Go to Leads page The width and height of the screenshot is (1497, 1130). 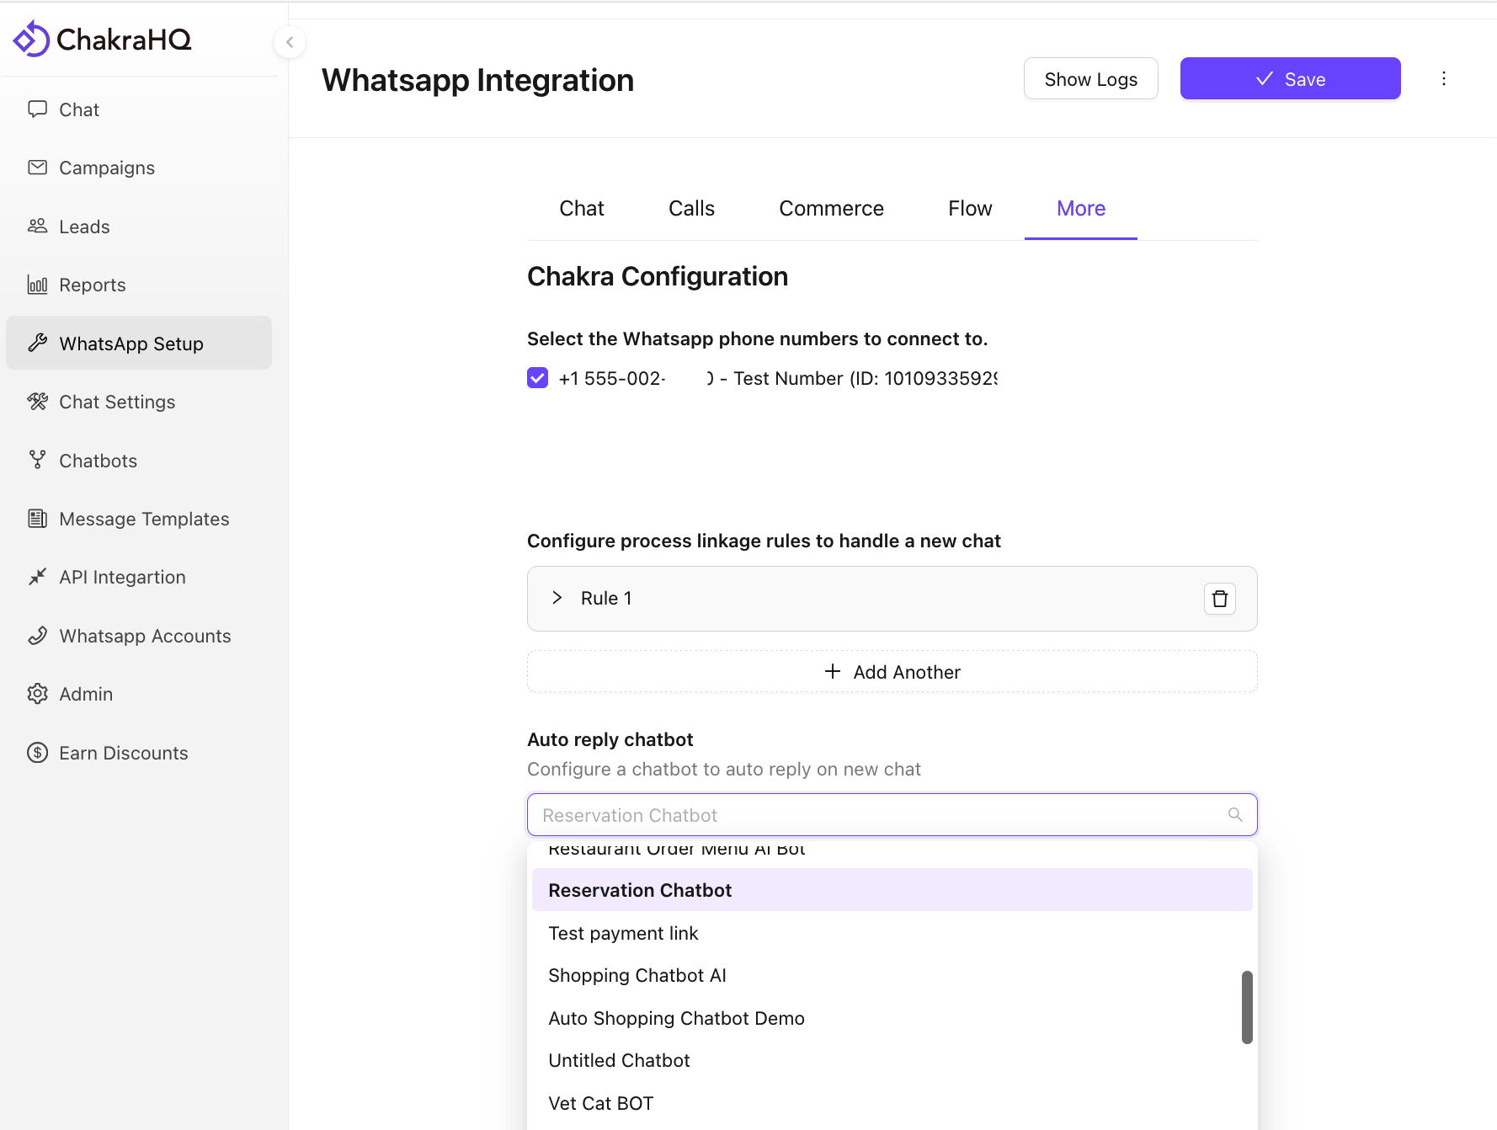point(139,226)
